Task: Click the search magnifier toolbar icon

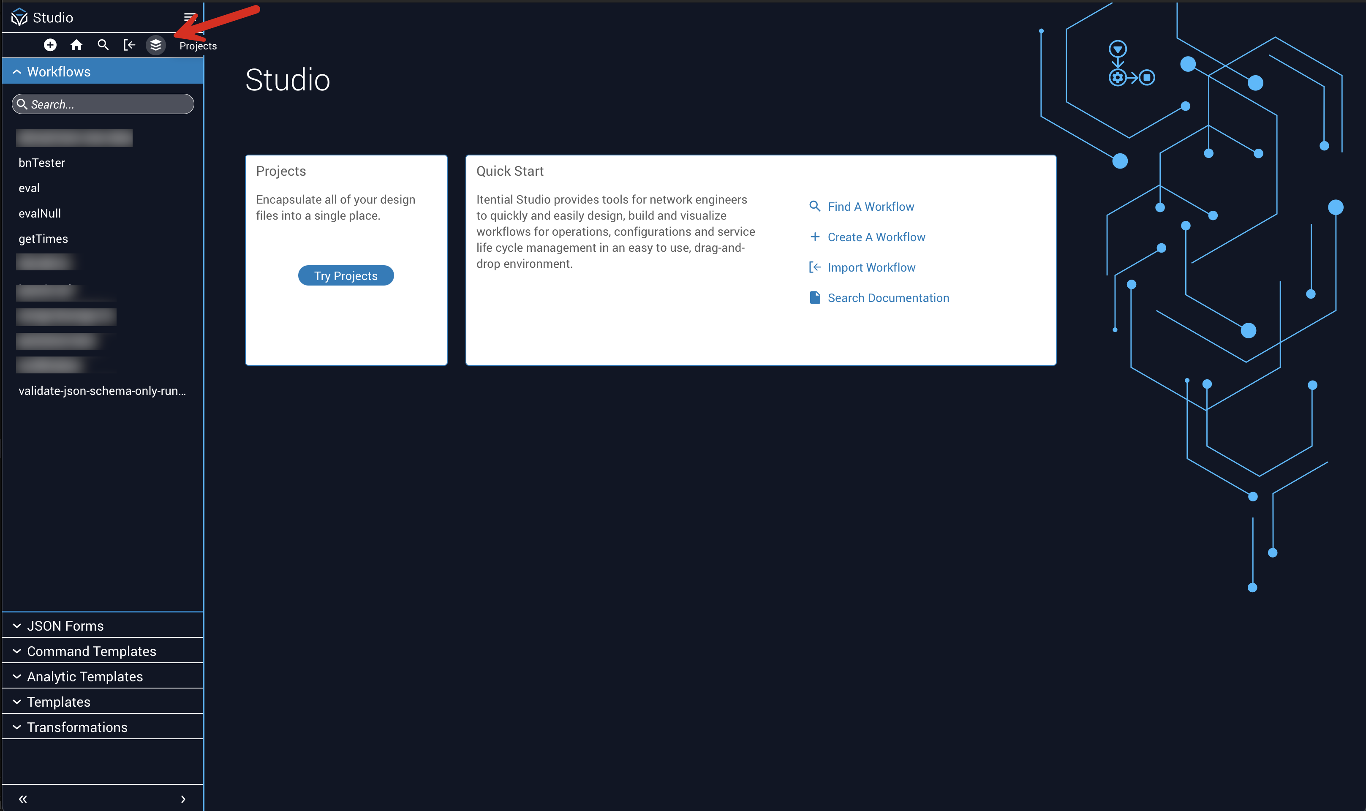Action: pyautogui.click(x=103, y=45)
